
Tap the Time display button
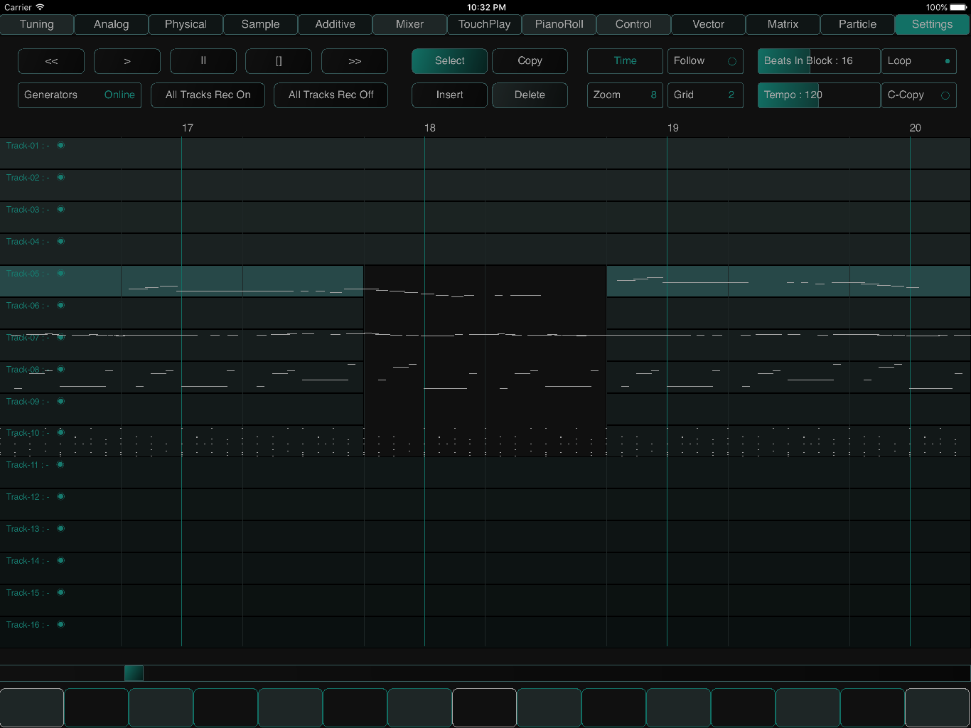(625, 61)
